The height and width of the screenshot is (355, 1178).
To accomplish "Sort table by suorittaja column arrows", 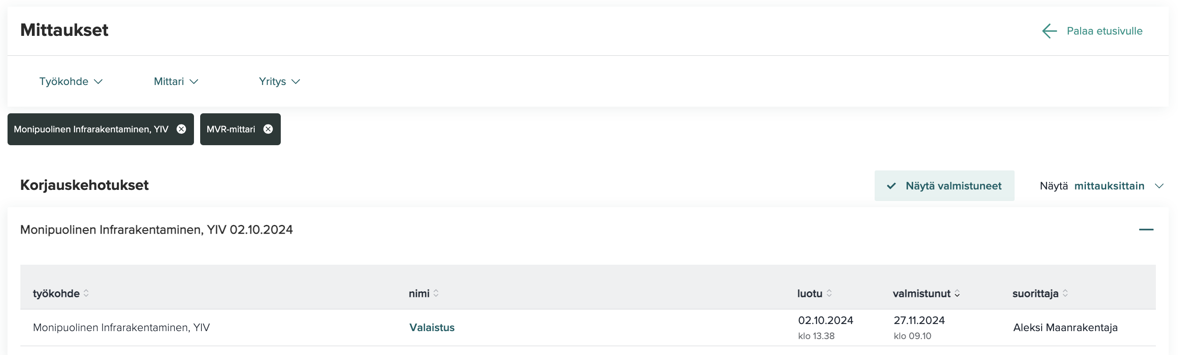I will point(1065,293).
